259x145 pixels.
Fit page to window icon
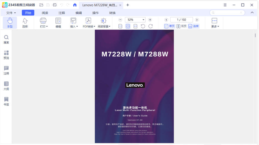[x=128, y=26]
